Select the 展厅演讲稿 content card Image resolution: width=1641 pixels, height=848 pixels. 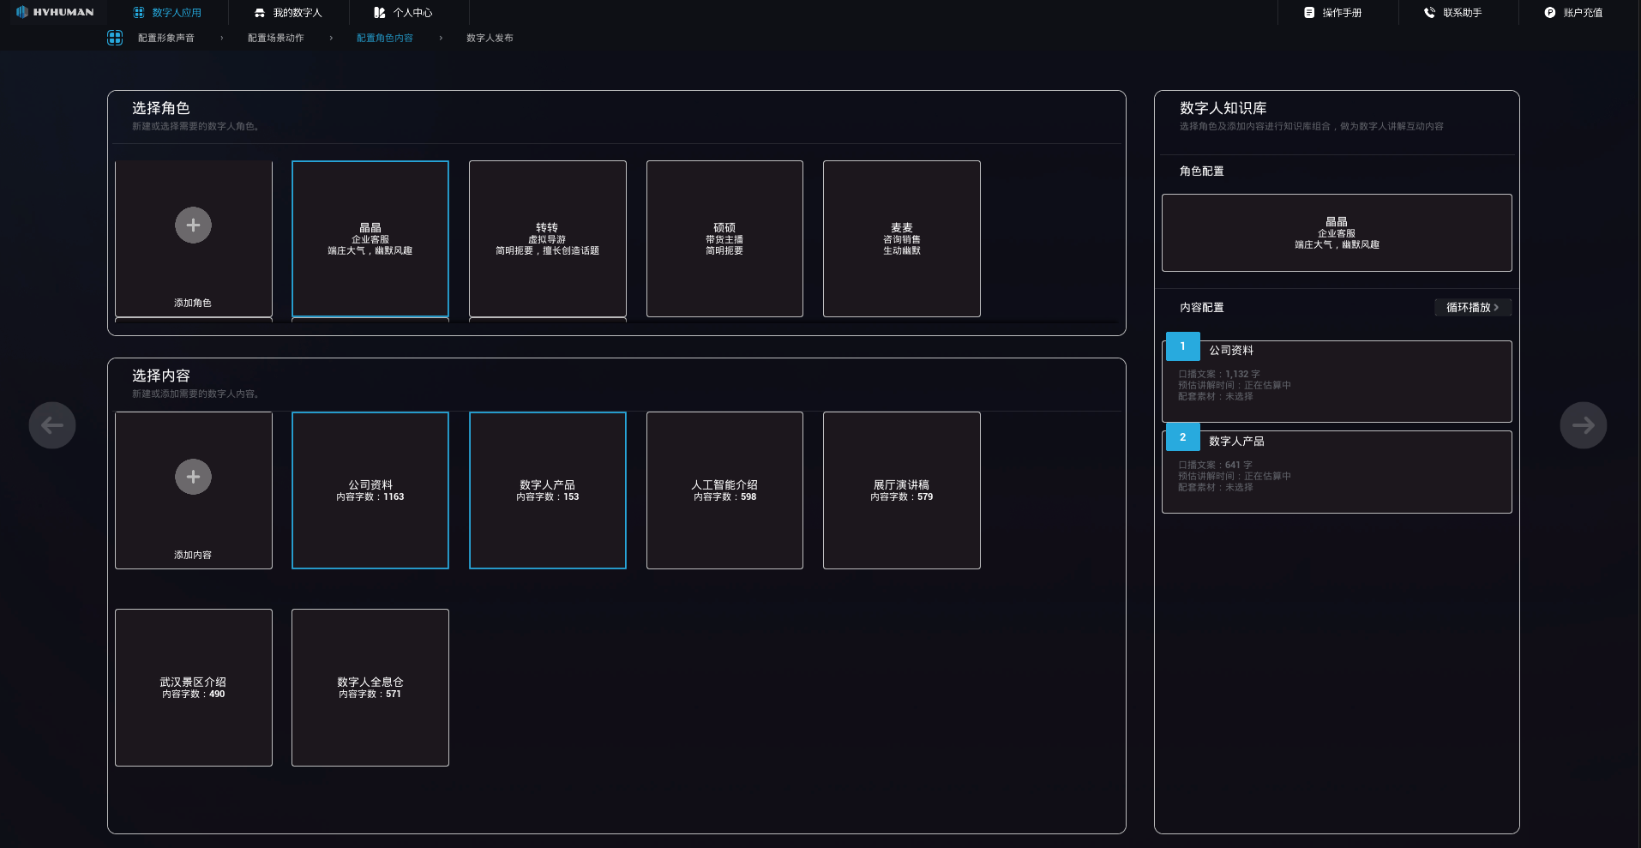(902, 490)
